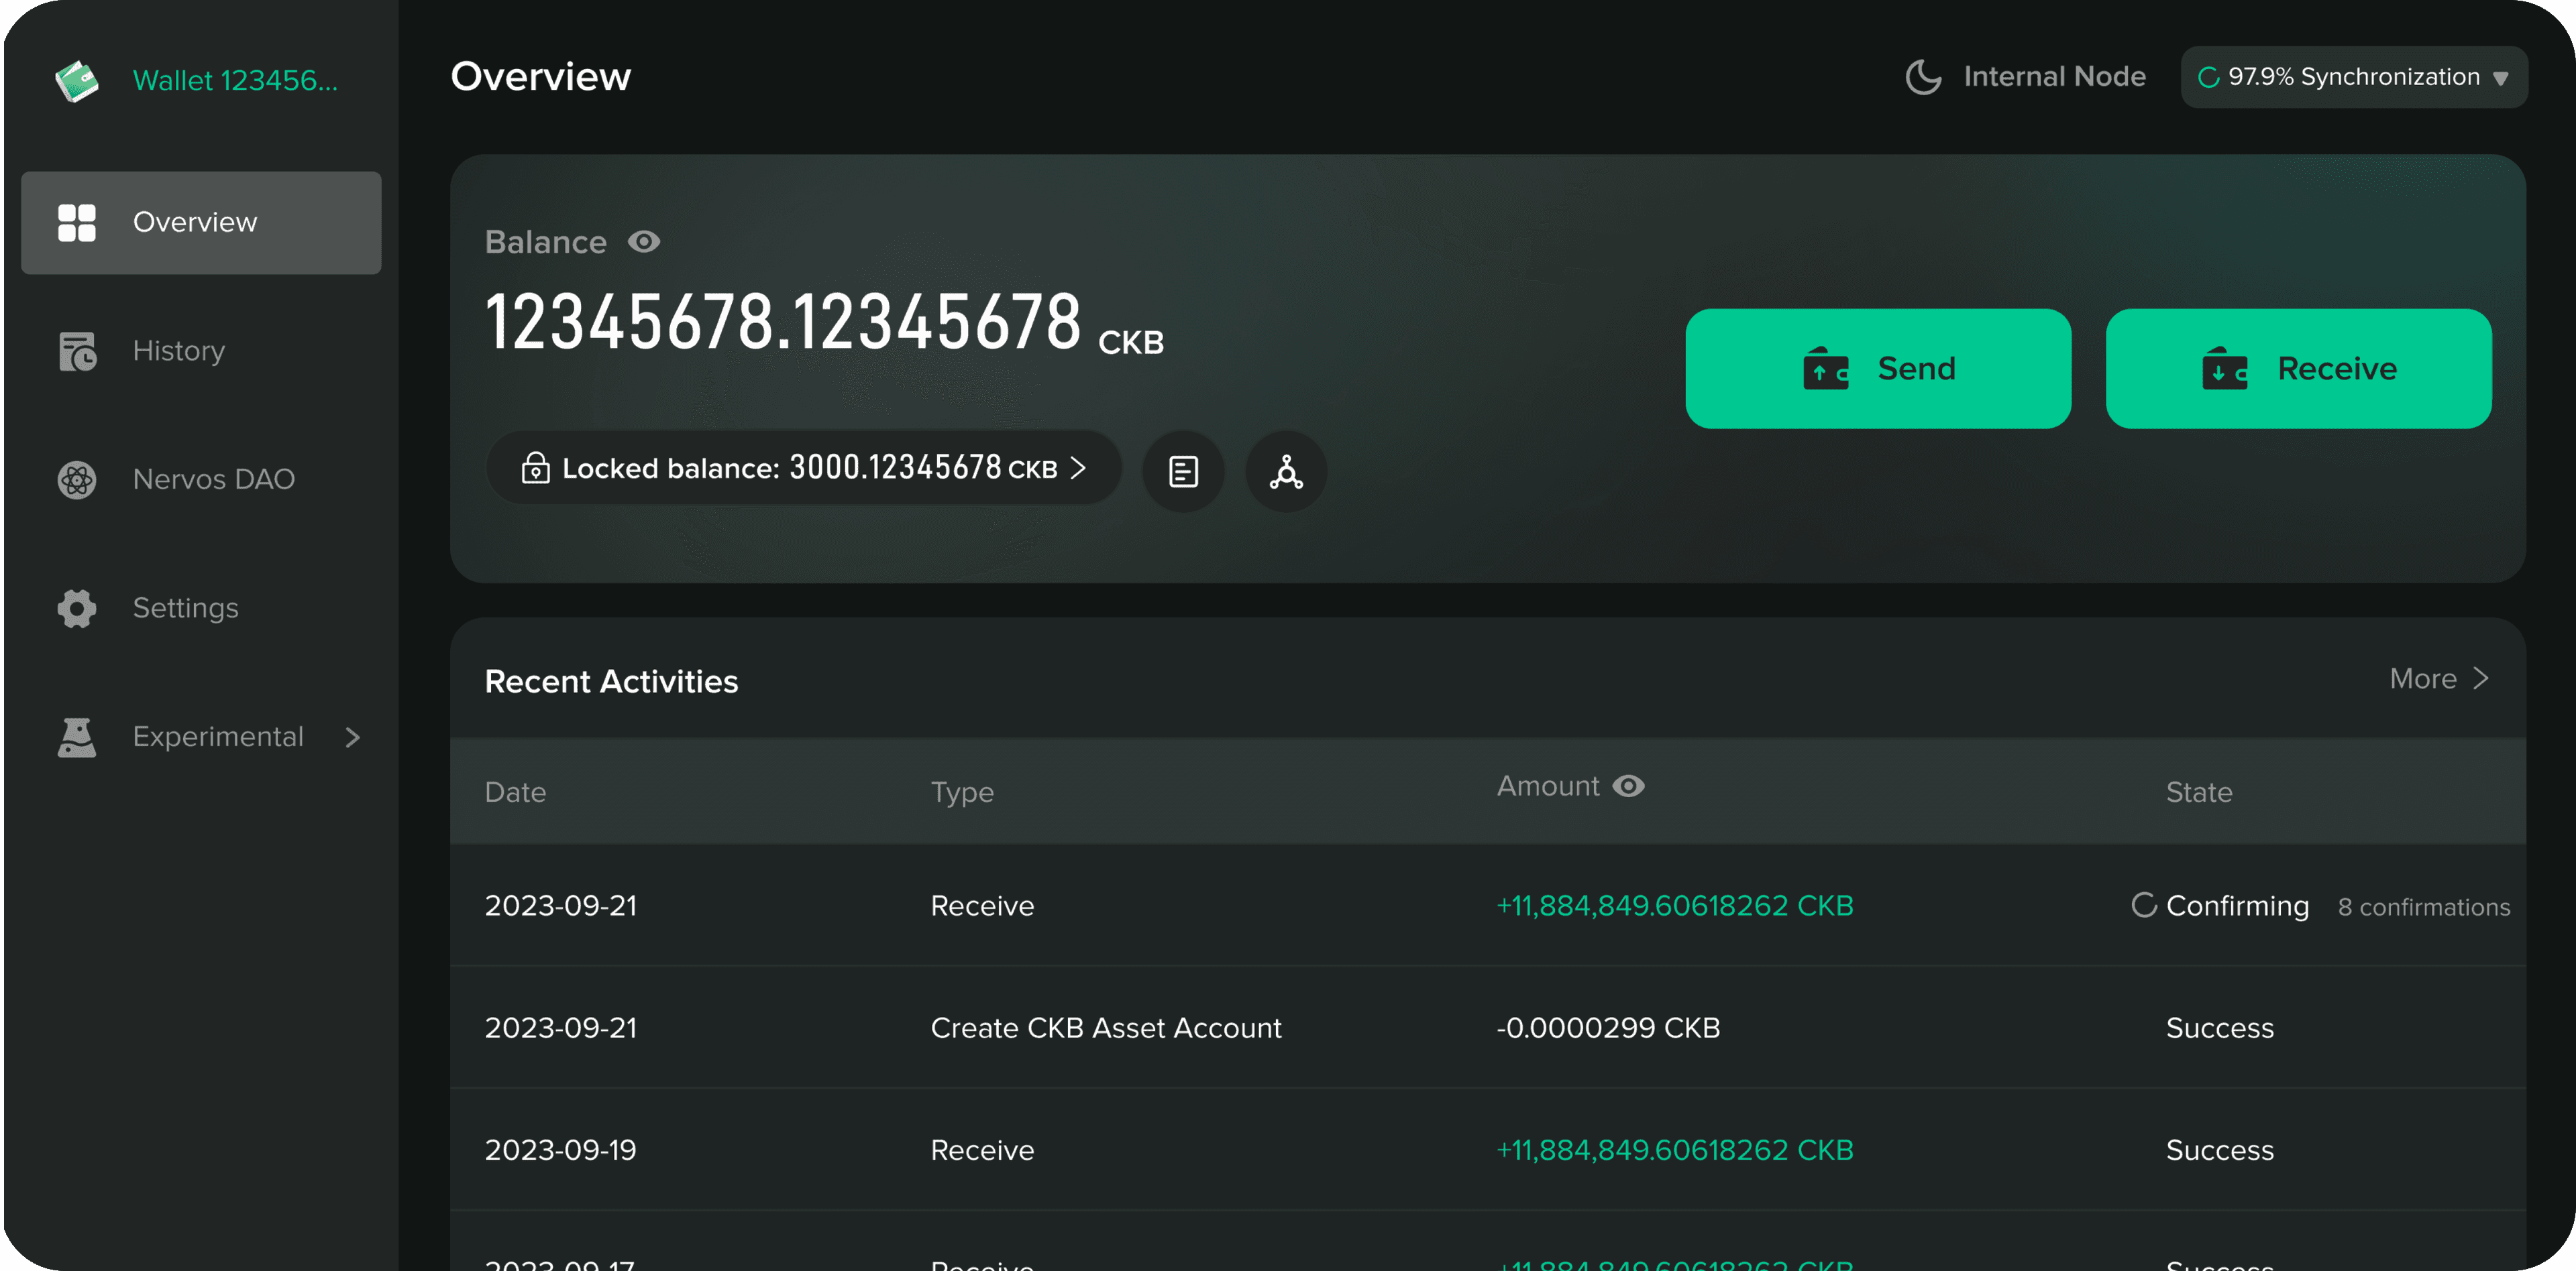Click the lock icon on locked balance

click(535, 468)
